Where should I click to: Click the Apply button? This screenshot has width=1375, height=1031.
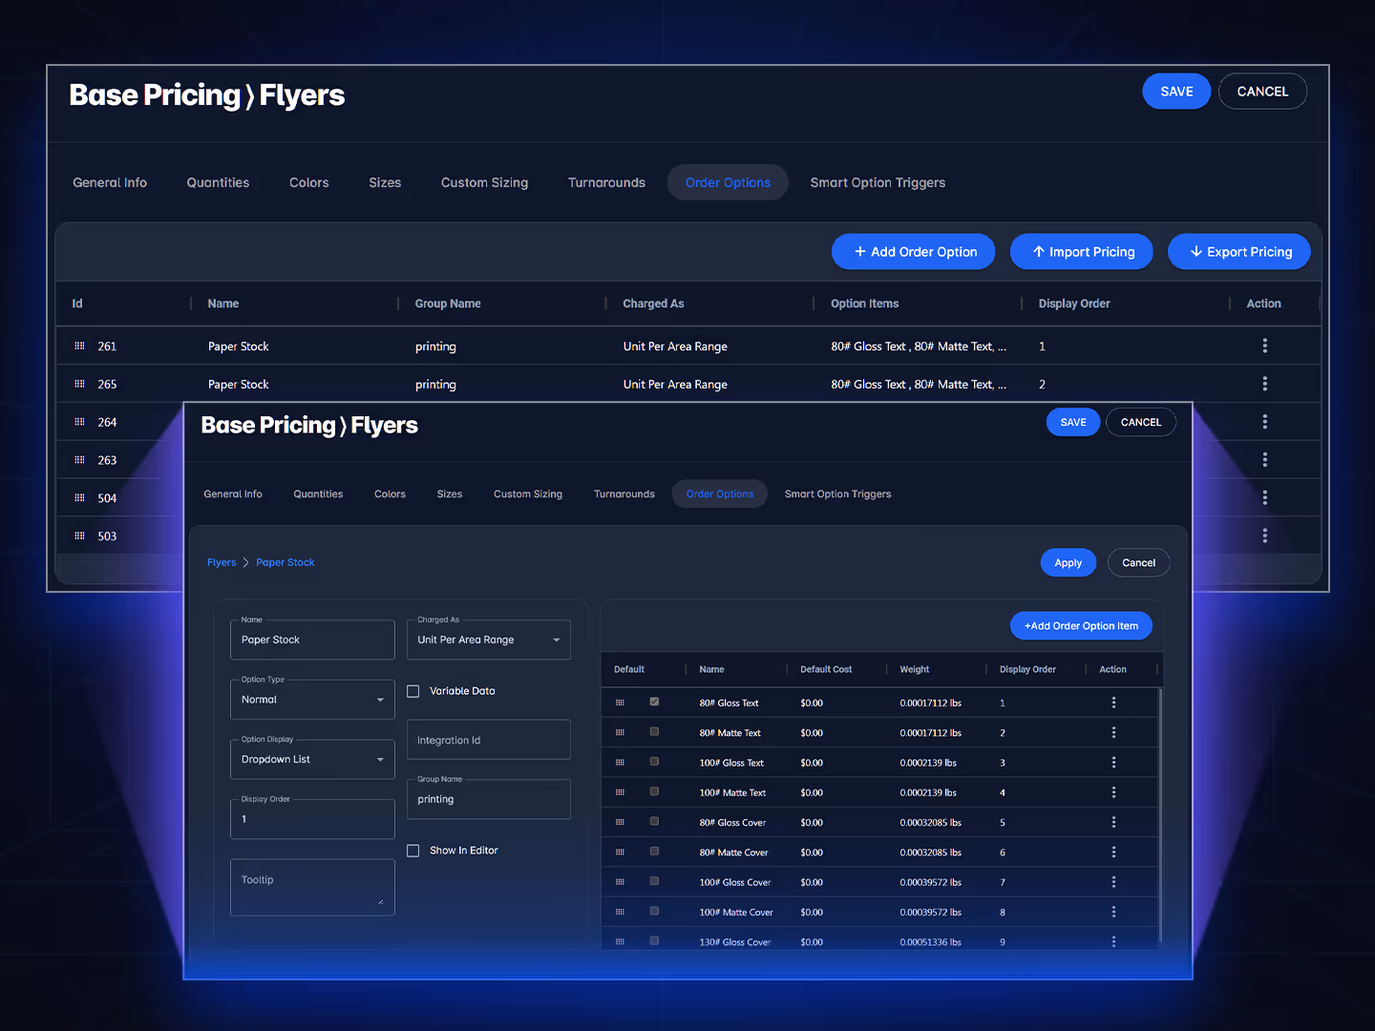pos(1068,562)
